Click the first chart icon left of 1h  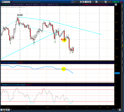point(81,2)
